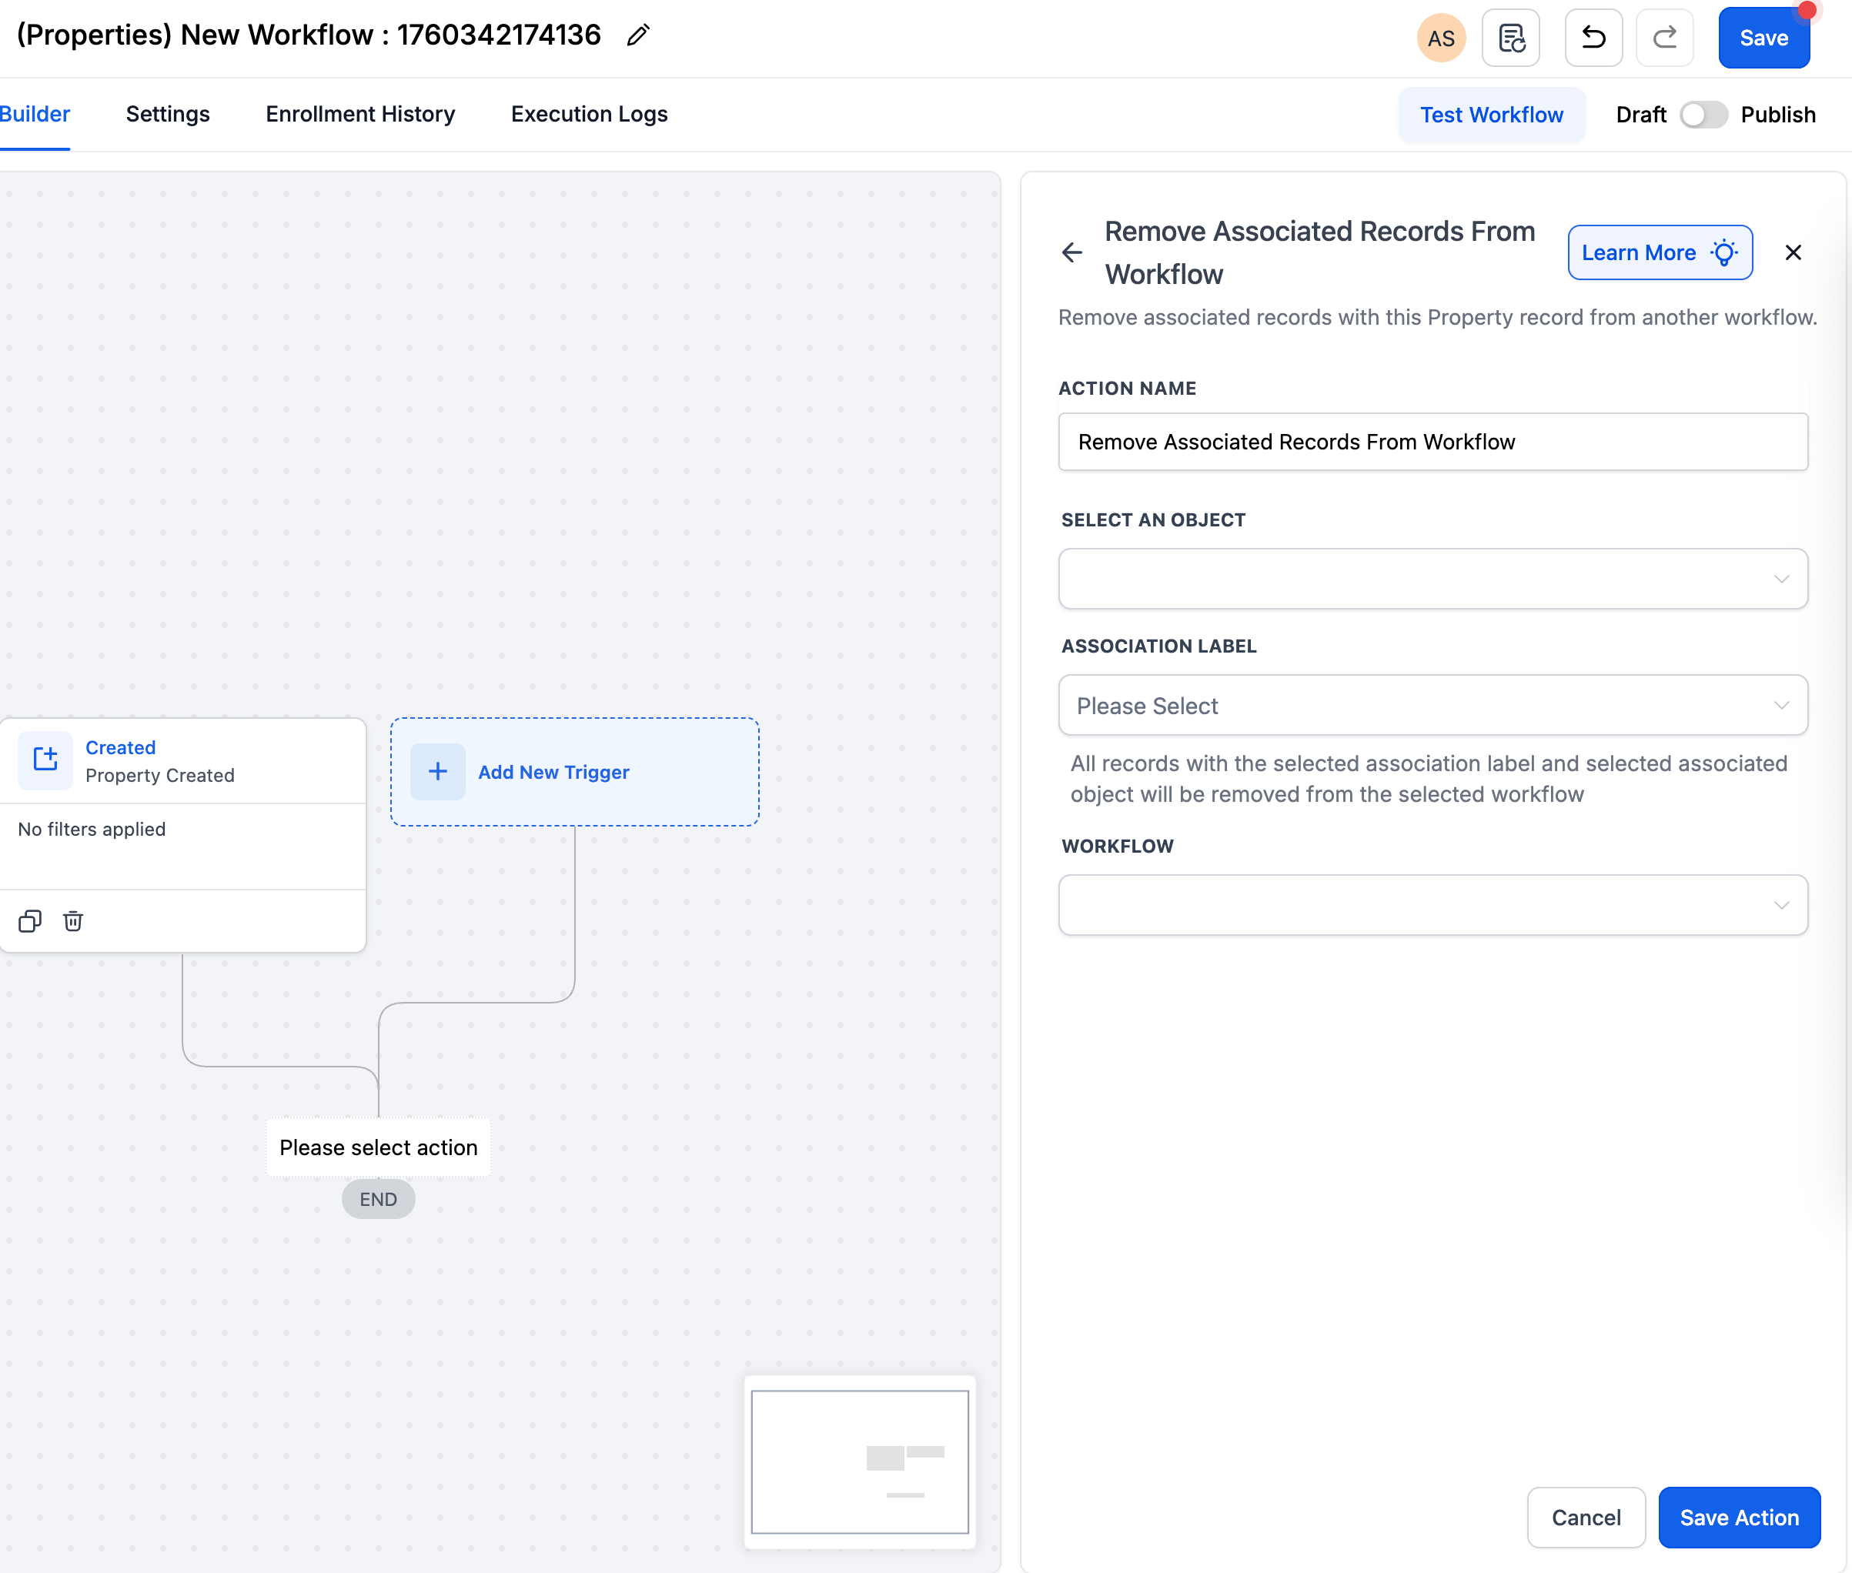The image size is (1852, 1573).
Task: Click the plus icon on Add New Trigger
Action: pyautogui.click(x=437, y=771)
